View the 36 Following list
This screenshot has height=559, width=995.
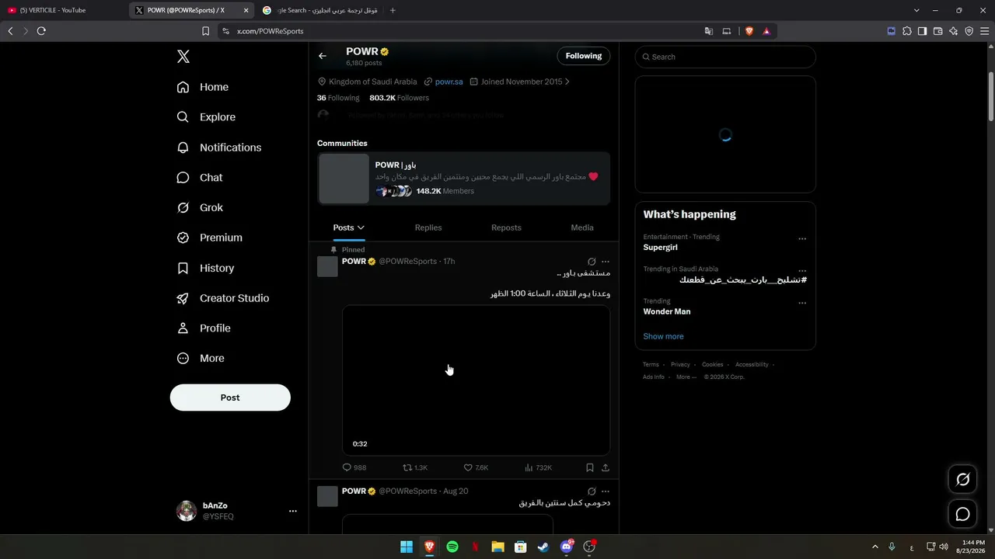[x=338, y=98]
